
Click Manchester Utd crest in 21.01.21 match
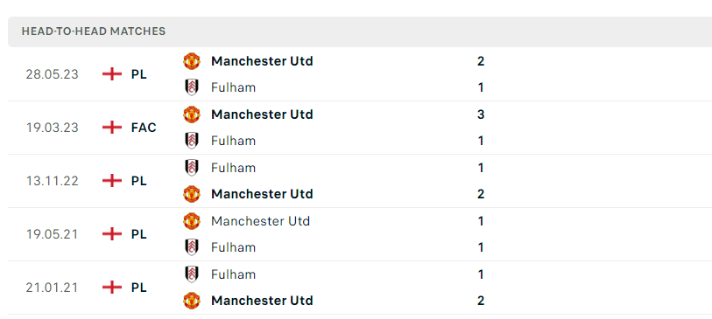pos(192,301)
